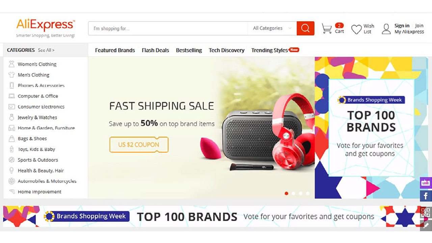Select the first carousel slide dot
The height and width of the screenshot is (243, 432).
click(287, 193)
